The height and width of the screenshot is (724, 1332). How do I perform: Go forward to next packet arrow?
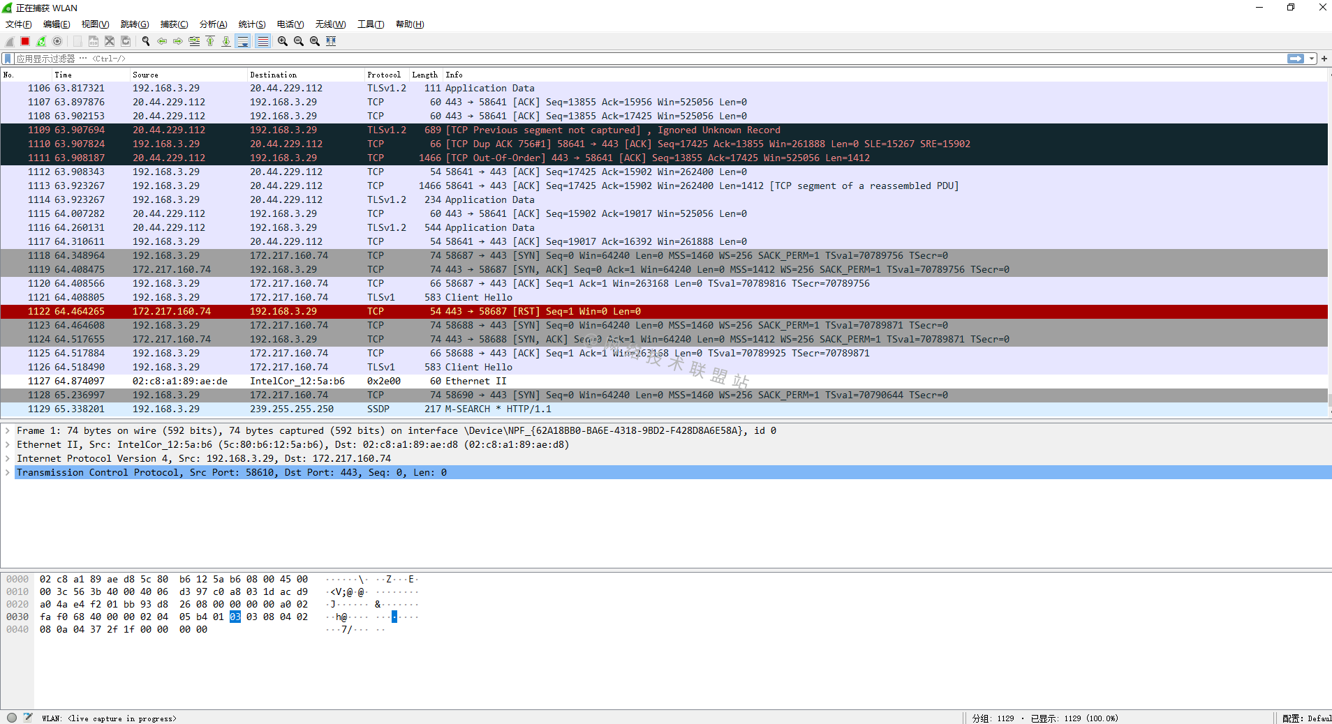pyautogui.click(x=178, y=41)
